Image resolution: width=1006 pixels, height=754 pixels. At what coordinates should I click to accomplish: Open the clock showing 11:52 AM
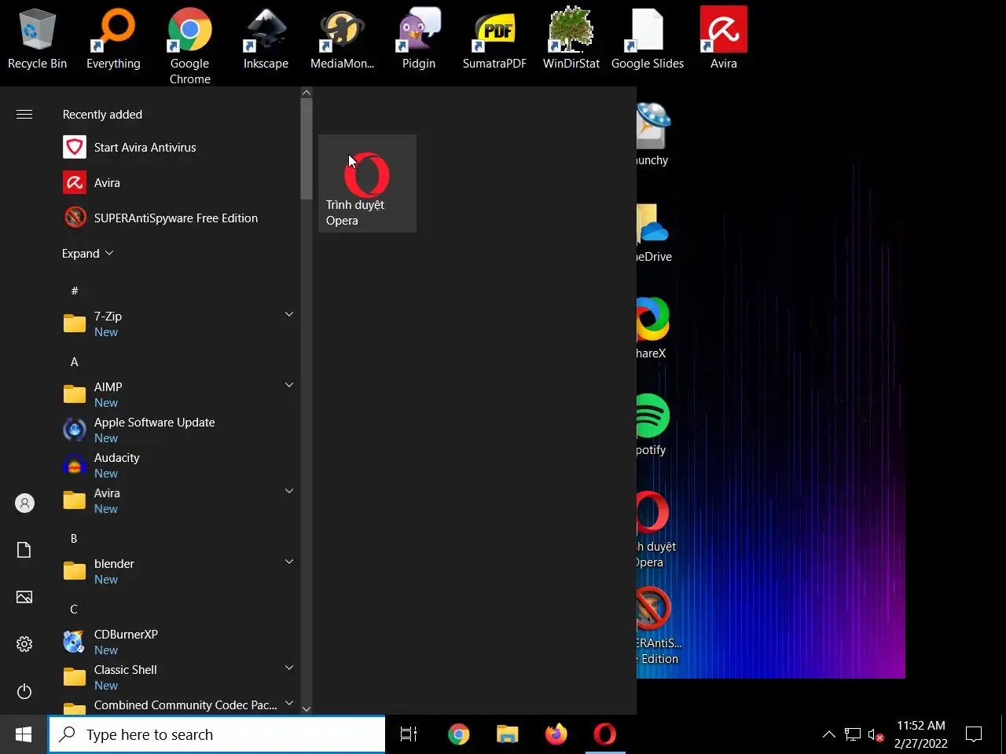pyautogui.click(x=921, y=734)
